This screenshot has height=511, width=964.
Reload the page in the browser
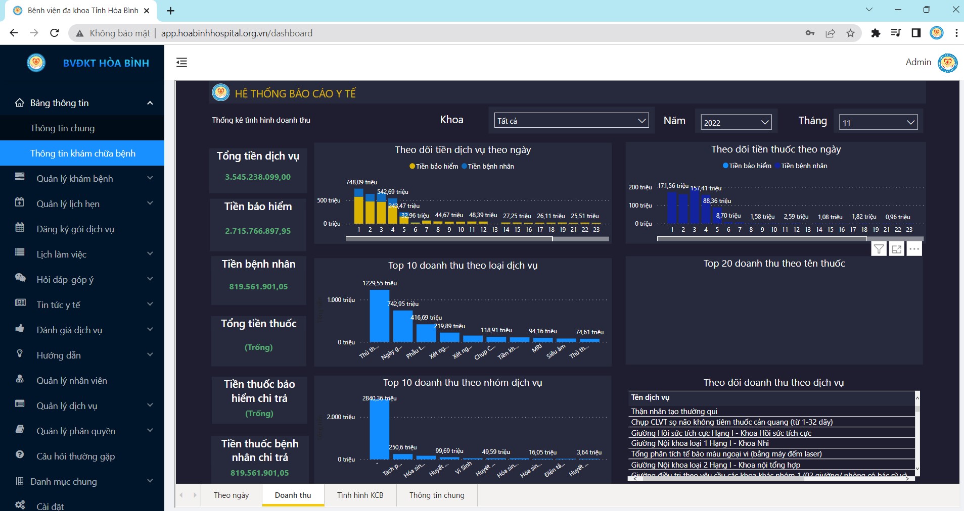point(55,33)
